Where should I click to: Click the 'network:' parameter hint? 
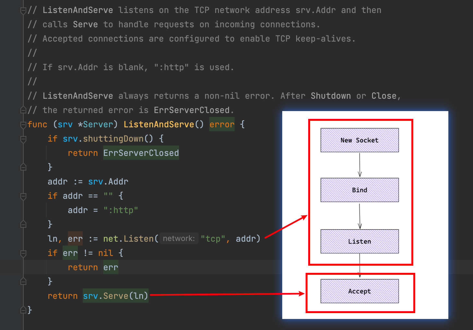click(x=179, y=238)
